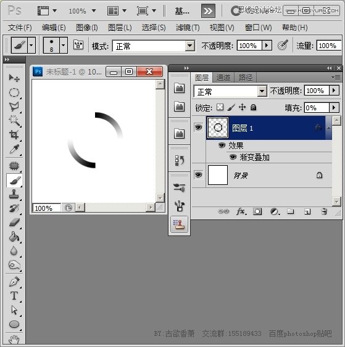Click the link layers icon
This screenshot has height=347, width=345.
point(223,211)
